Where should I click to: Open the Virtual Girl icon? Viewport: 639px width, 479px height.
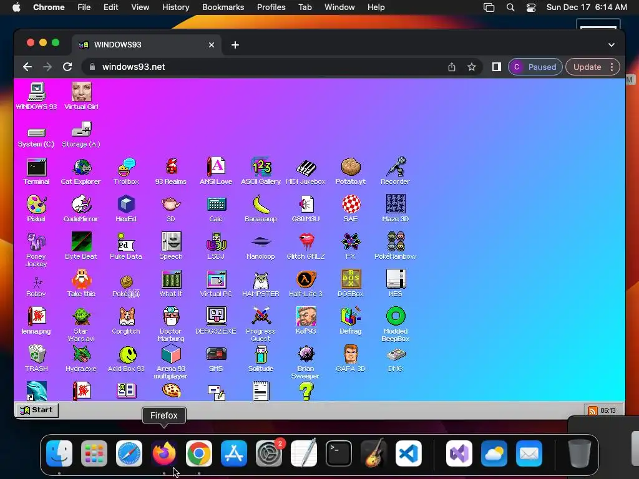pos(81,96)
